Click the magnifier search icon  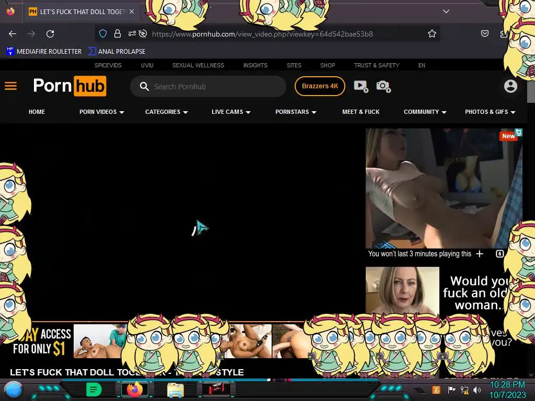(144, 86)
